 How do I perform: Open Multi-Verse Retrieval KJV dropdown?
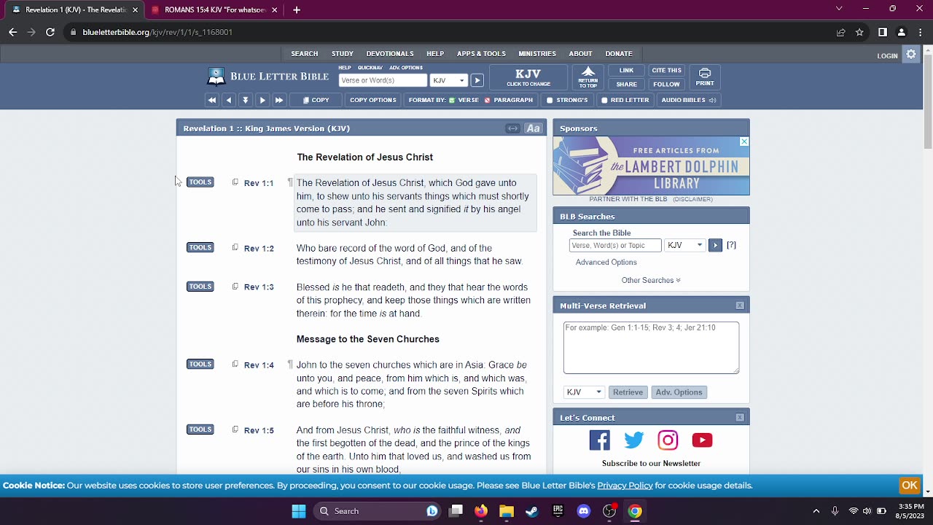[584, 392]
